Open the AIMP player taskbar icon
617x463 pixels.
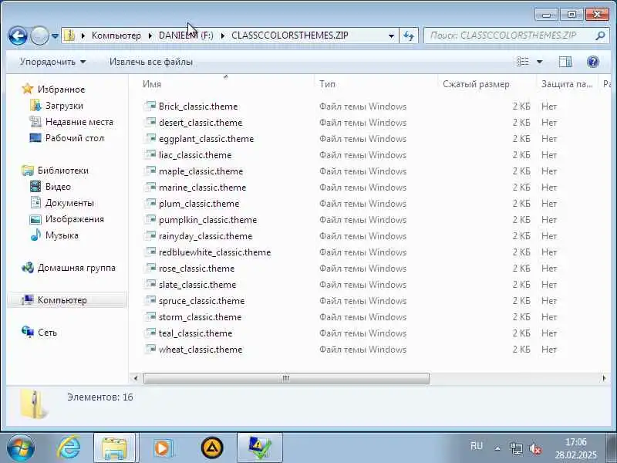pos(212,448)
